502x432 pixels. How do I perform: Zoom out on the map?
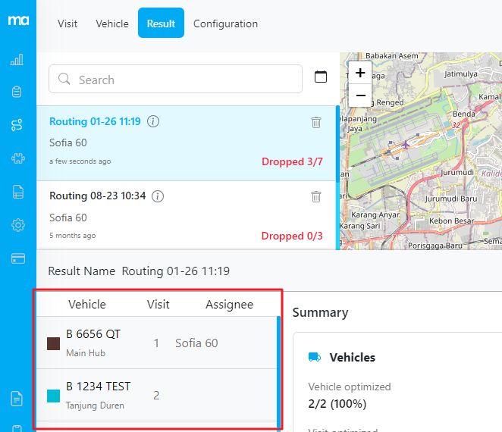(360, 95)
